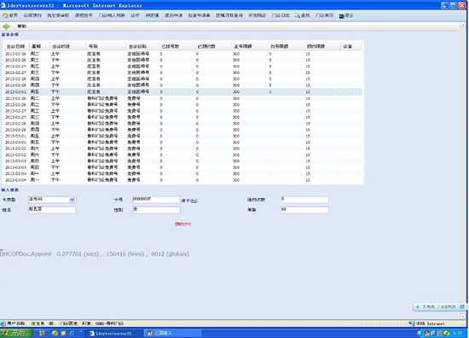Click the red 预约 link below form
Image resolution: width=469 pixels, height=338 pixels.
pos(182,224)
